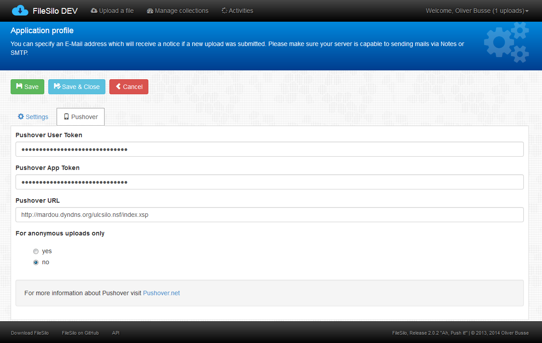542x343 pixels.
Task: Open the FileSilo on GitHub footer link
Action: pyautogui.click(x=80, y=333)
